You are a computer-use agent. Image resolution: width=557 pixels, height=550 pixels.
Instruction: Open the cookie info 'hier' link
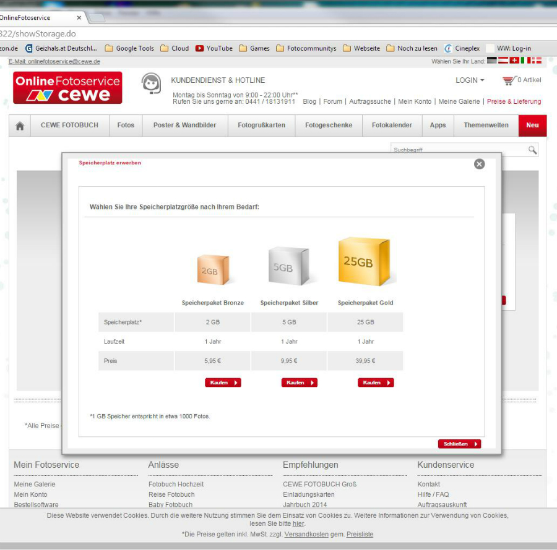pos(298,524)
